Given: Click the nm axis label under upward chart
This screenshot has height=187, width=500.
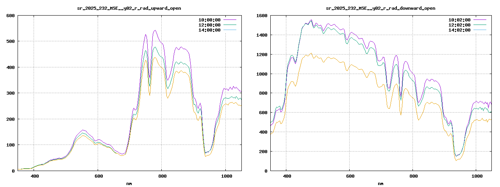Looking at the screenshot, I should (129, 183).
